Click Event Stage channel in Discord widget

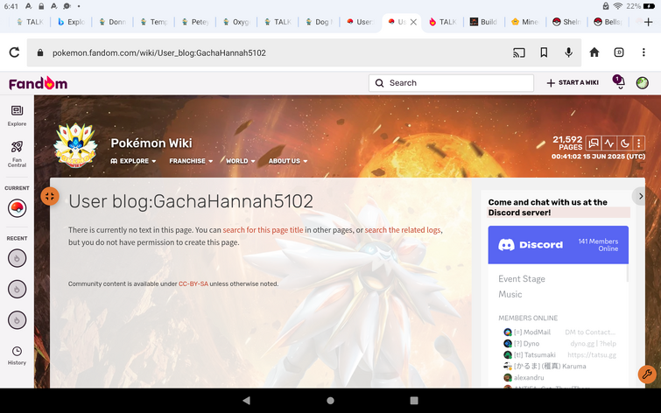(x=522, y=279)
